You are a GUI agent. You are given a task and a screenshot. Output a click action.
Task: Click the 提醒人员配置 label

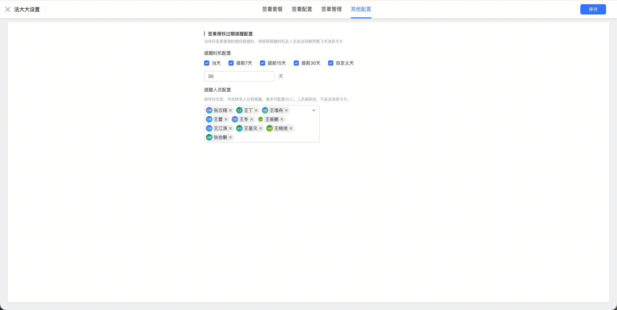click(218, 90)
